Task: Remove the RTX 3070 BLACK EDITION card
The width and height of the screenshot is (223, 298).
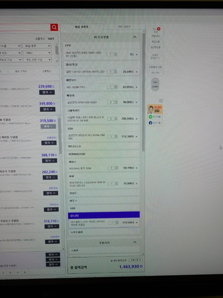Action: 137,119
